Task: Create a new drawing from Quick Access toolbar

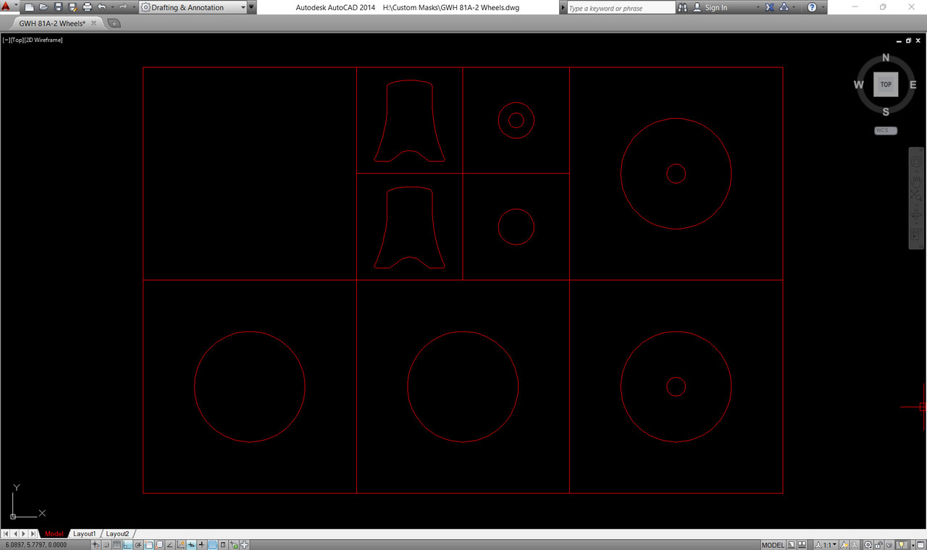Action: [x=30, y=7]
